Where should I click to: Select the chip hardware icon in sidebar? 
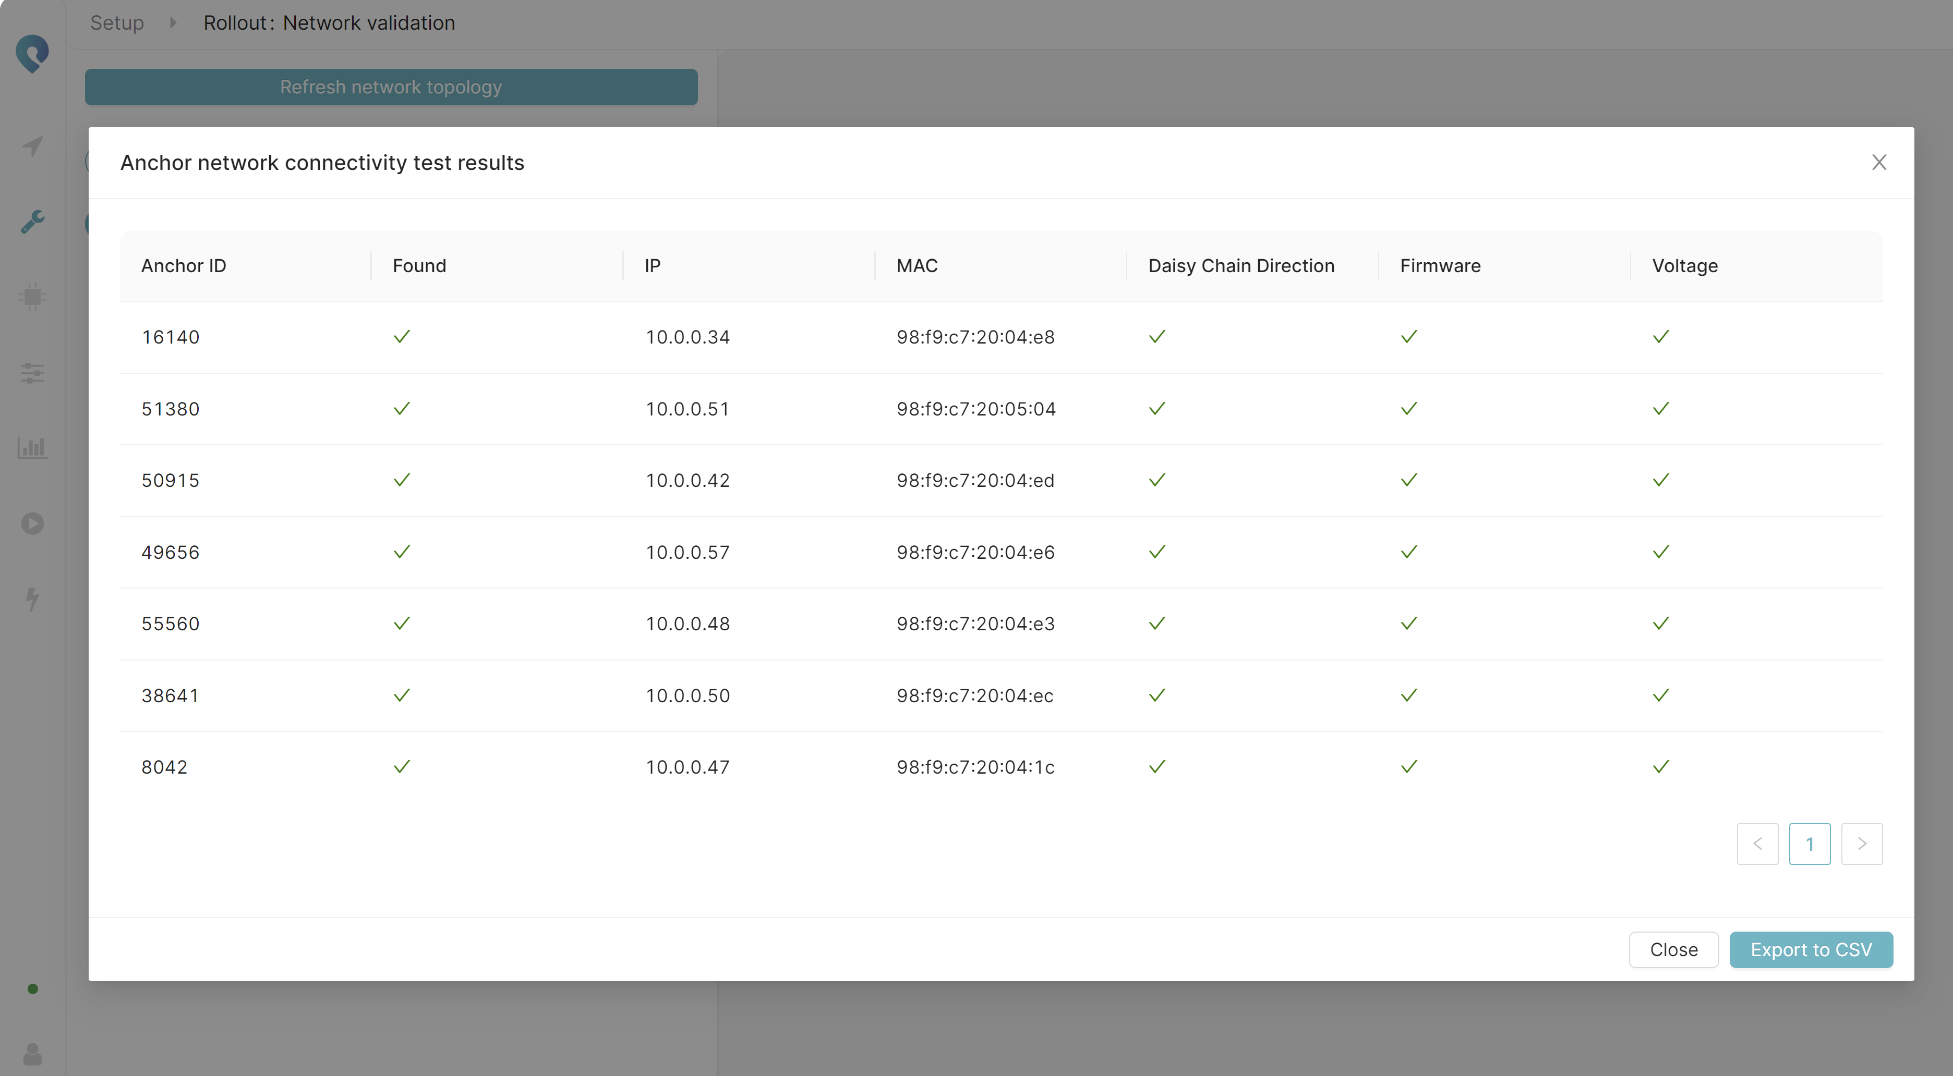32,296
